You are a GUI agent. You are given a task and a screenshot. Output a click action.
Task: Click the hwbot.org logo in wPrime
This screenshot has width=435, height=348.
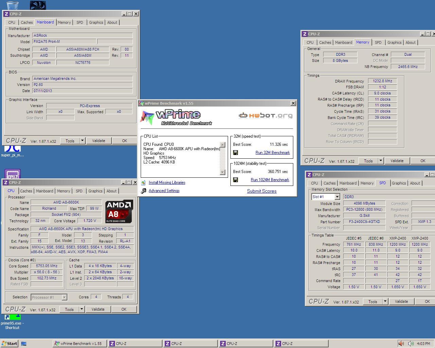(x=265, y=116)
